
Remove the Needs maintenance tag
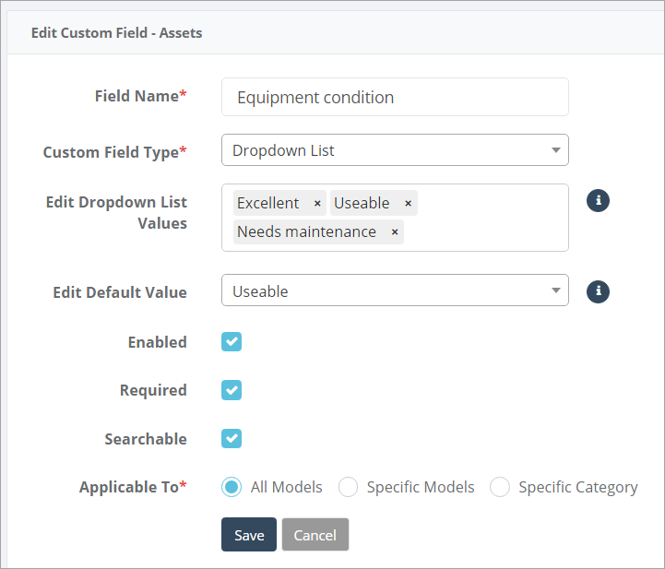[x=395, y=232]
